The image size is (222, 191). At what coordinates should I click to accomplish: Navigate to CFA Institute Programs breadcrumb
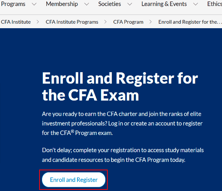coord(72,22)
